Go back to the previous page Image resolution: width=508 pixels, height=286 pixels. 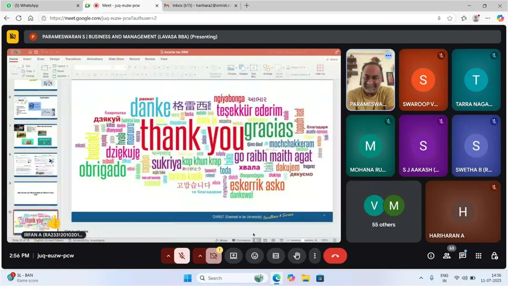click(x=6, y=18)
